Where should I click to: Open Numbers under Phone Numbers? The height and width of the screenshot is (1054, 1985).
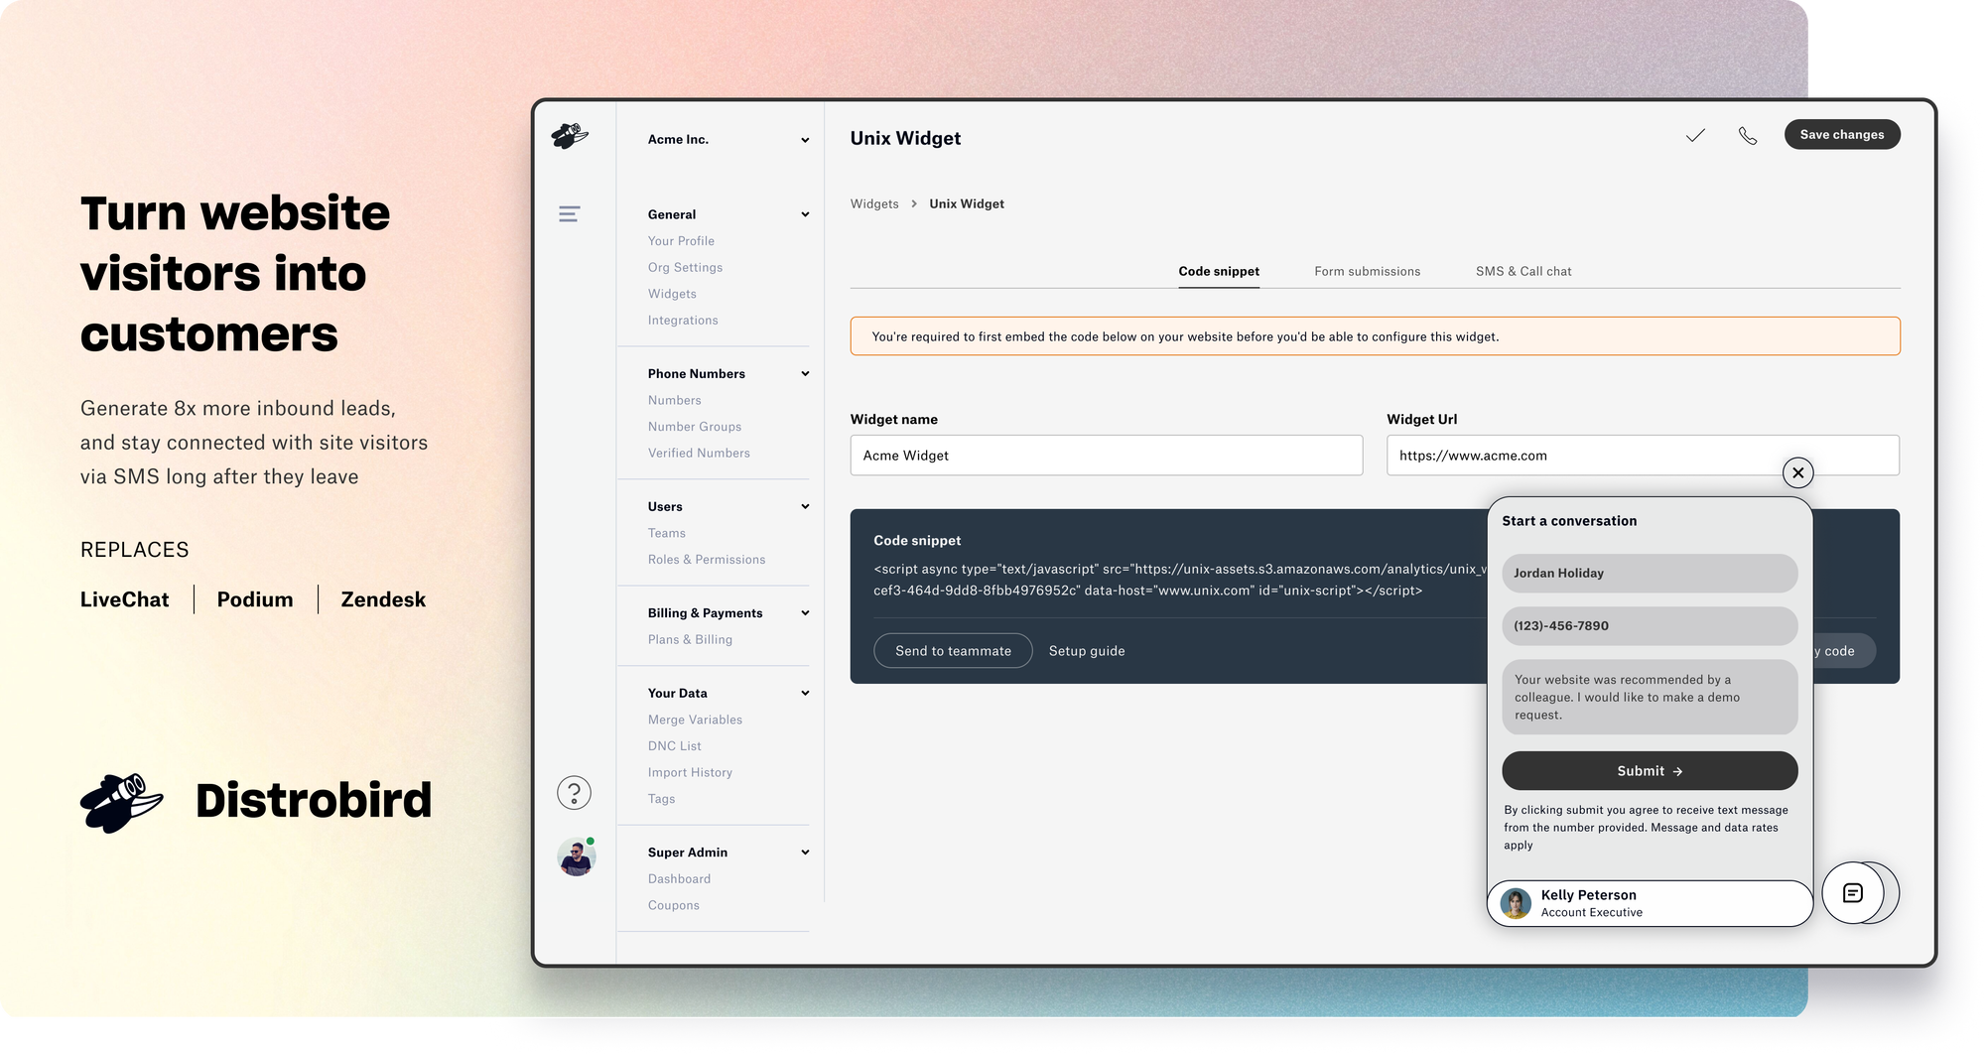tap(674, 400)
